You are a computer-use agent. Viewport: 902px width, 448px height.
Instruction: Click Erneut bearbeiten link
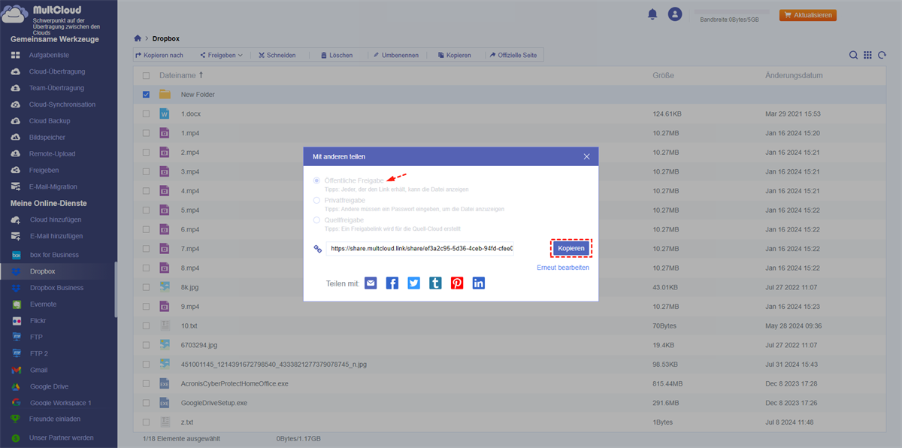[563, 268]
